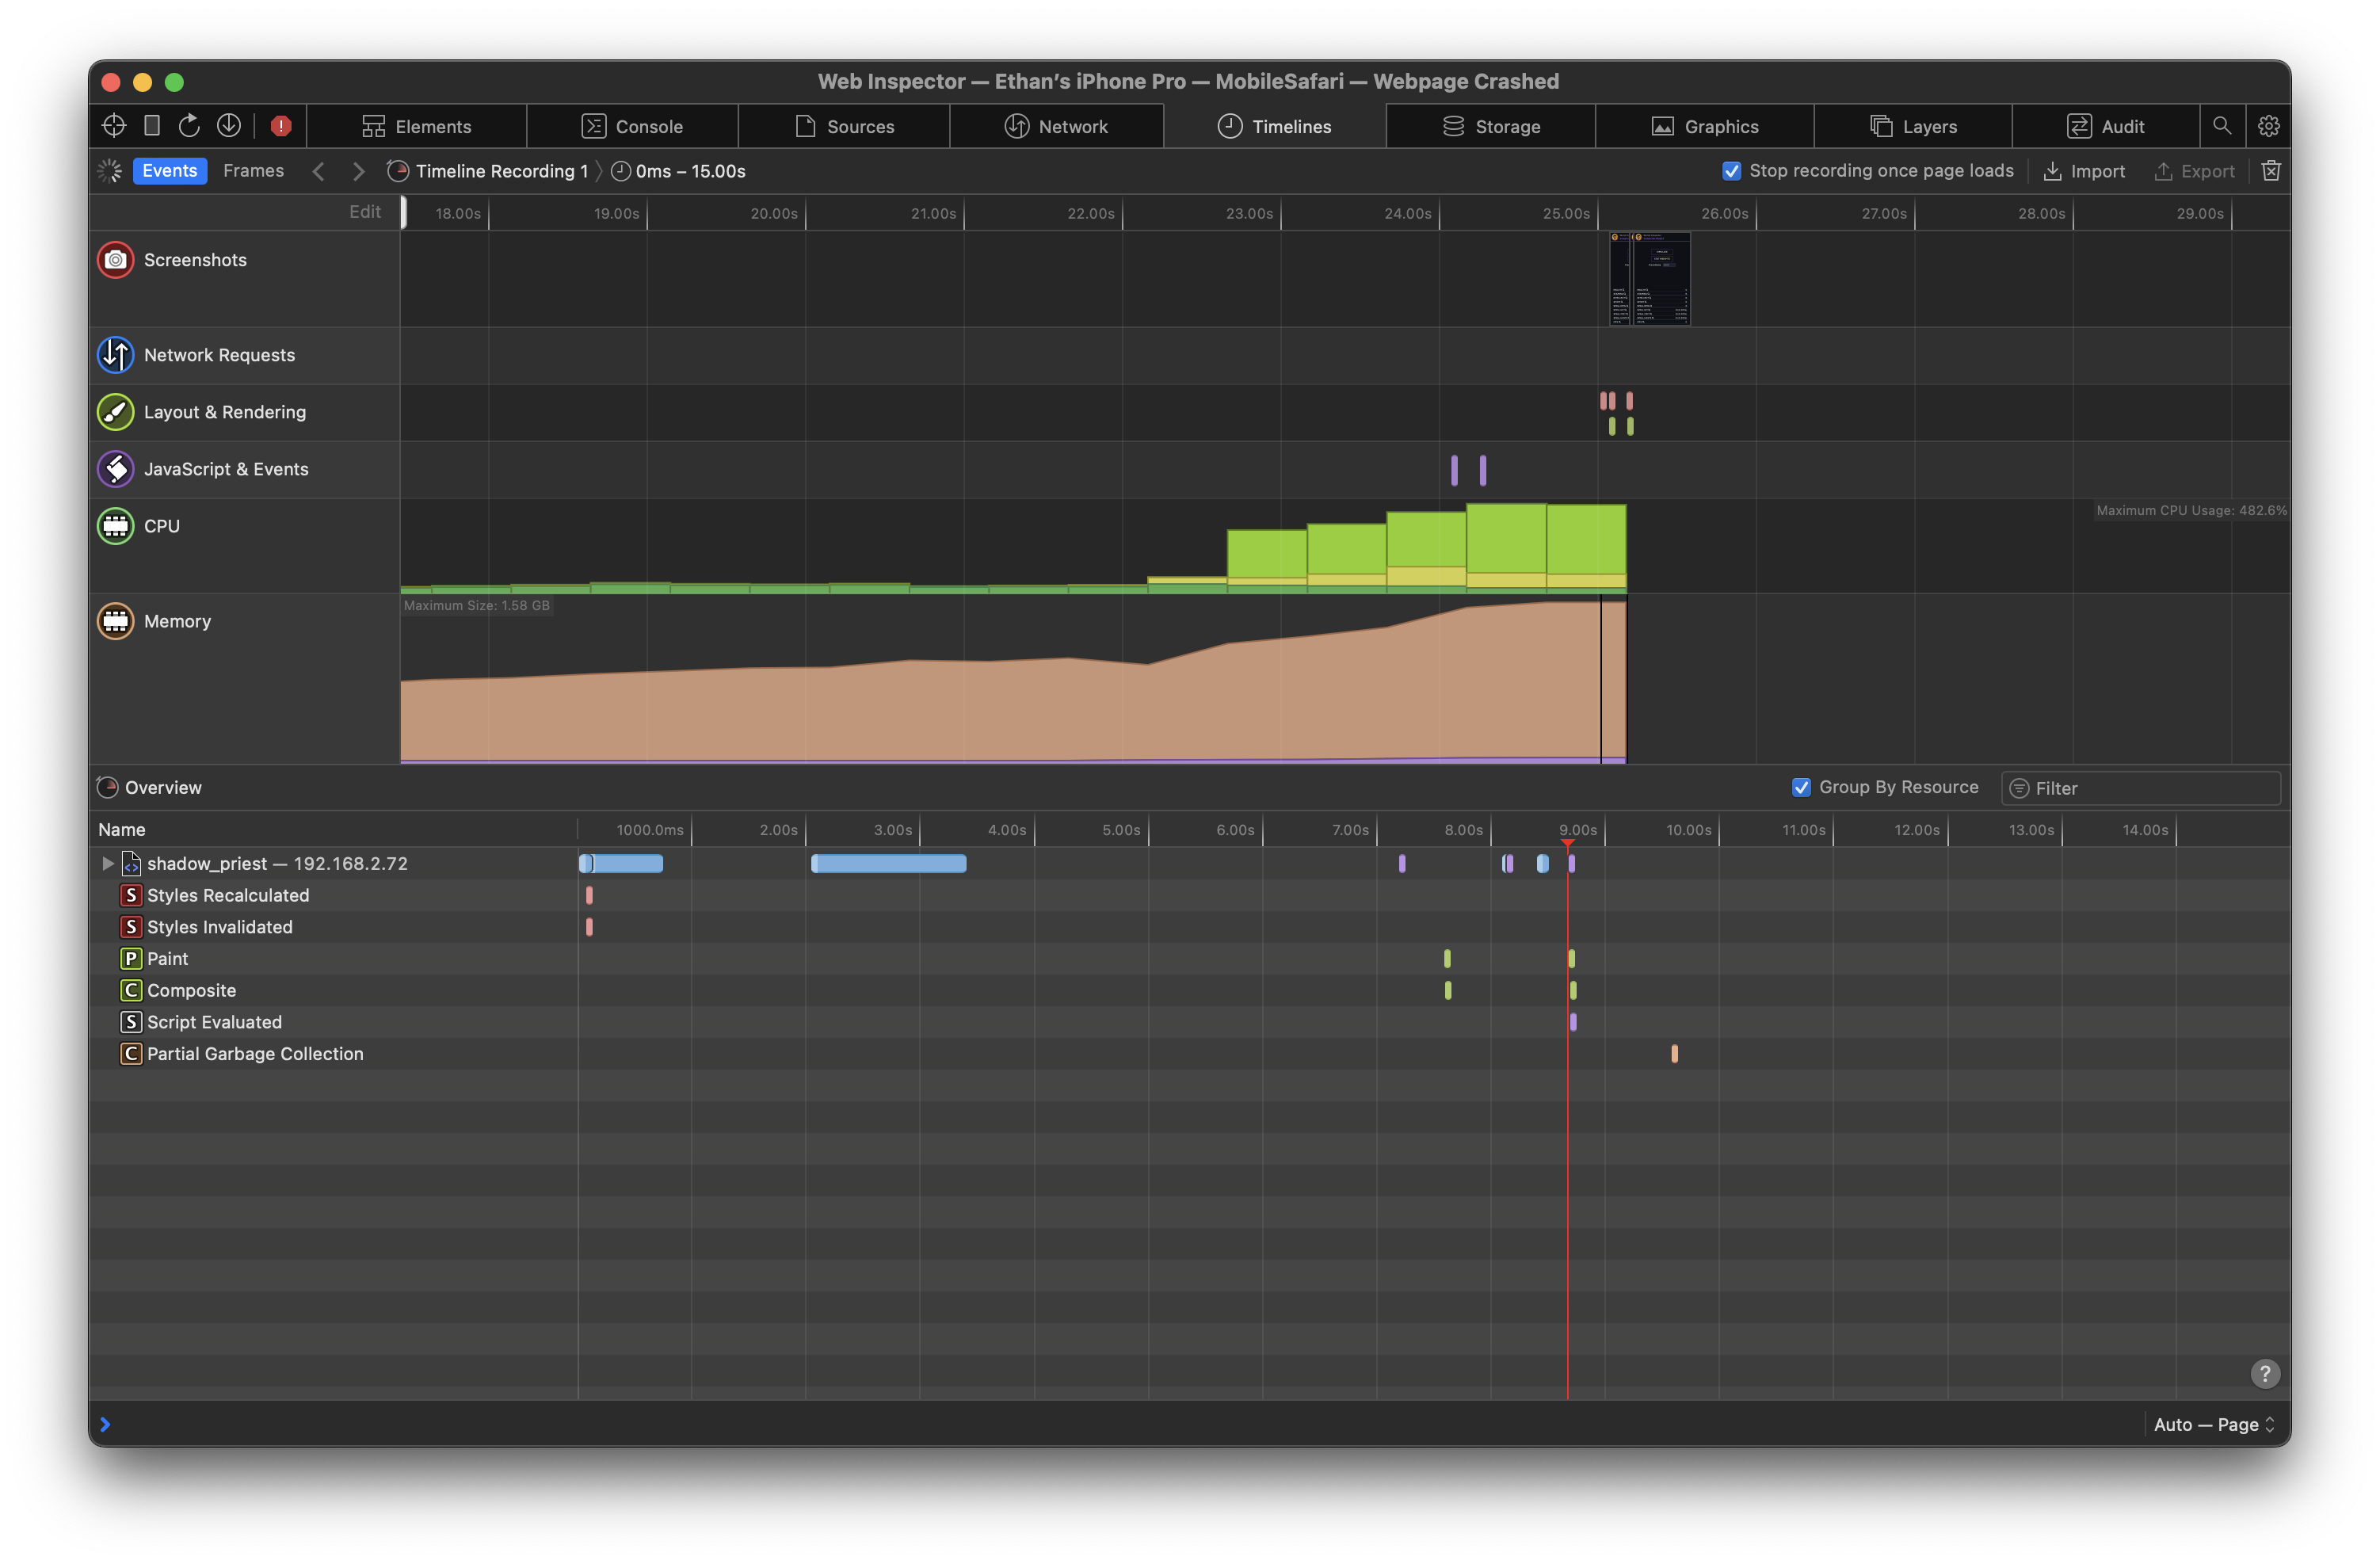Click the reload page icon

[189, 126]
